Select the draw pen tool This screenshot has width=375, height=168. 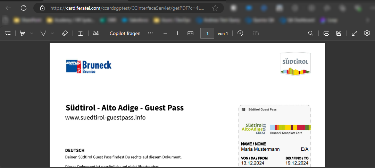pyautogui.click(x=43, y=33)
